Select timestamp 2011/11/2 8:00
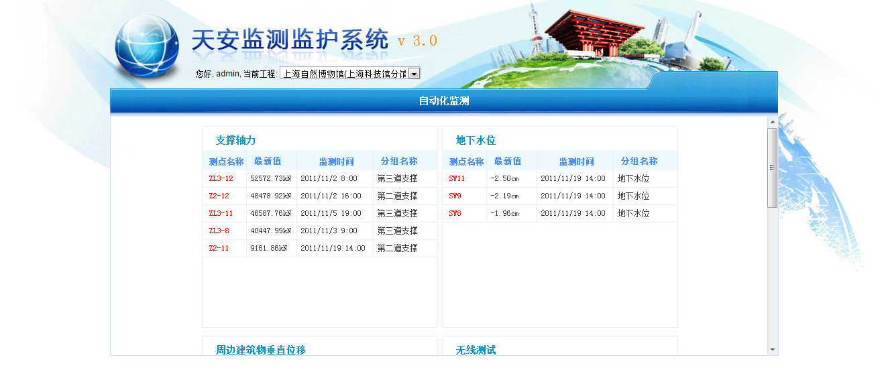Viewport: 888px width, 376px height. click(x=329, y=179)
